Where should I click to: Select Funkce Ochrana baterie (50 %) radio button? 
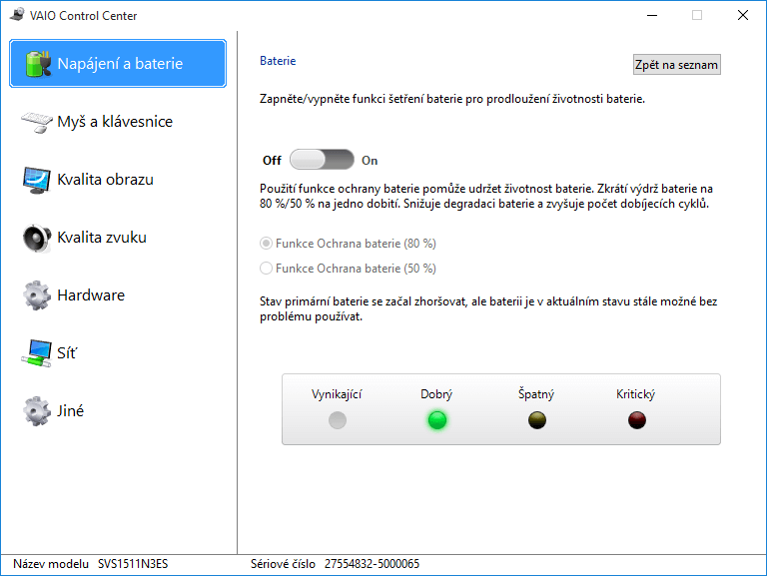tap(348, 269)
